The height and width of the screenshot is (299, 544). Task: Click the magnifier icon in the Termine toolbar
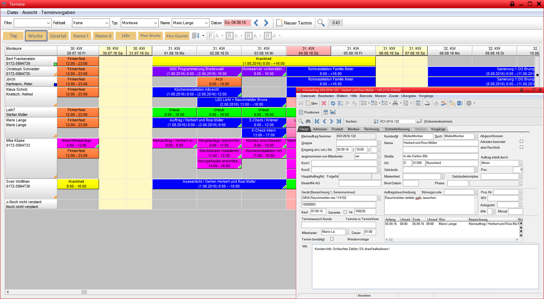tap(321, 23)
